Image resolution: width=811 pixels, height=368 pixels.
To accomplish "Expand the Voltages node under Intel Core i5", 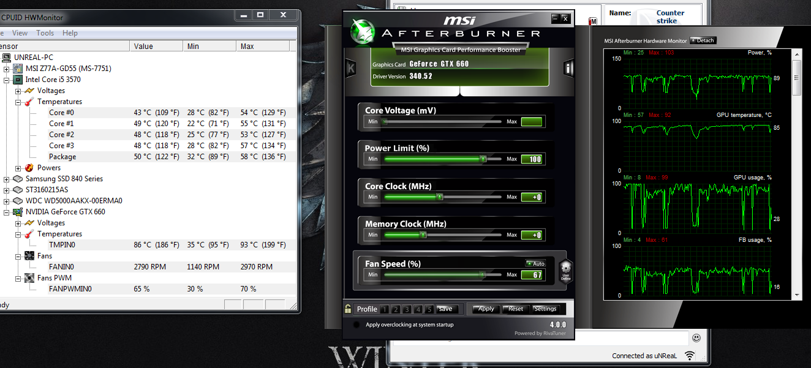I will 18,91.
